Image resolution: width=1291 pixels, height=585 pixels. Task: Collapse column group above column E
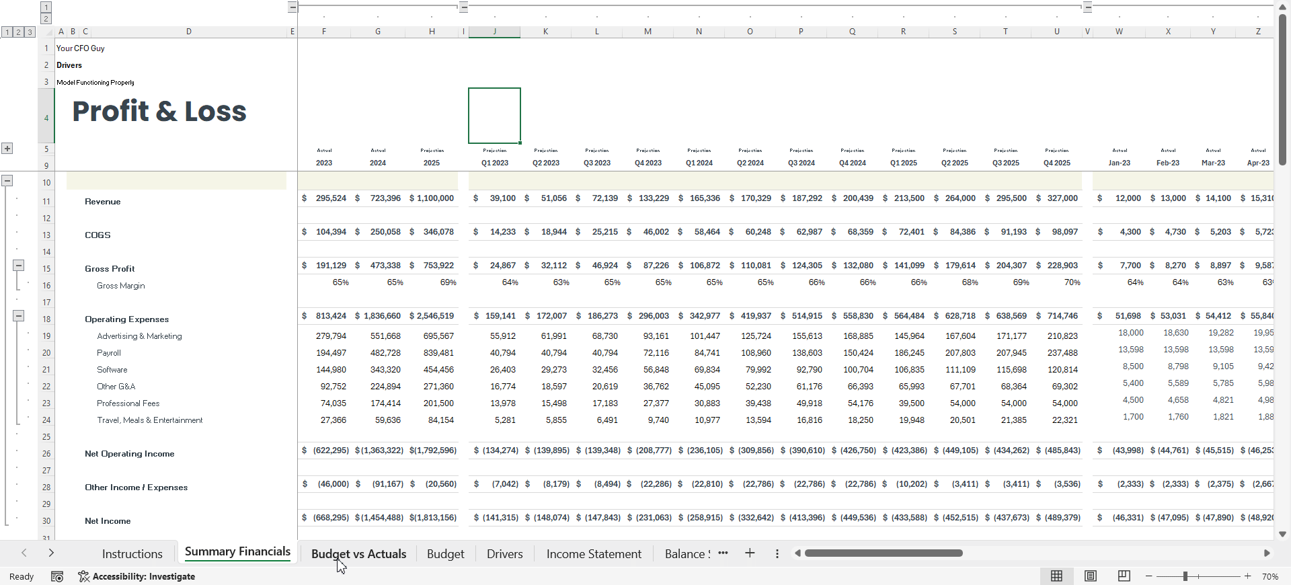292,7
